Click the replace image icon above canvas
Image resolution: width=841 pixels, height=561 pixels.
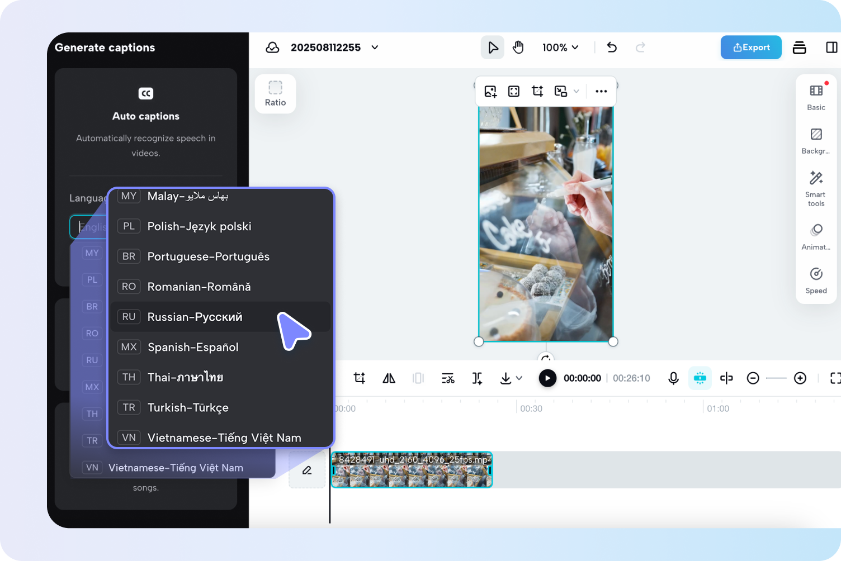(x=490, y=91)
